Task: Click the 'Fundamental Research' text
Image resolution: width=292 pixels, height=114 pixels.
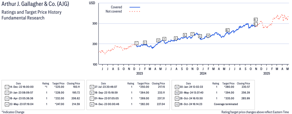Action: [x=23, y=18]
